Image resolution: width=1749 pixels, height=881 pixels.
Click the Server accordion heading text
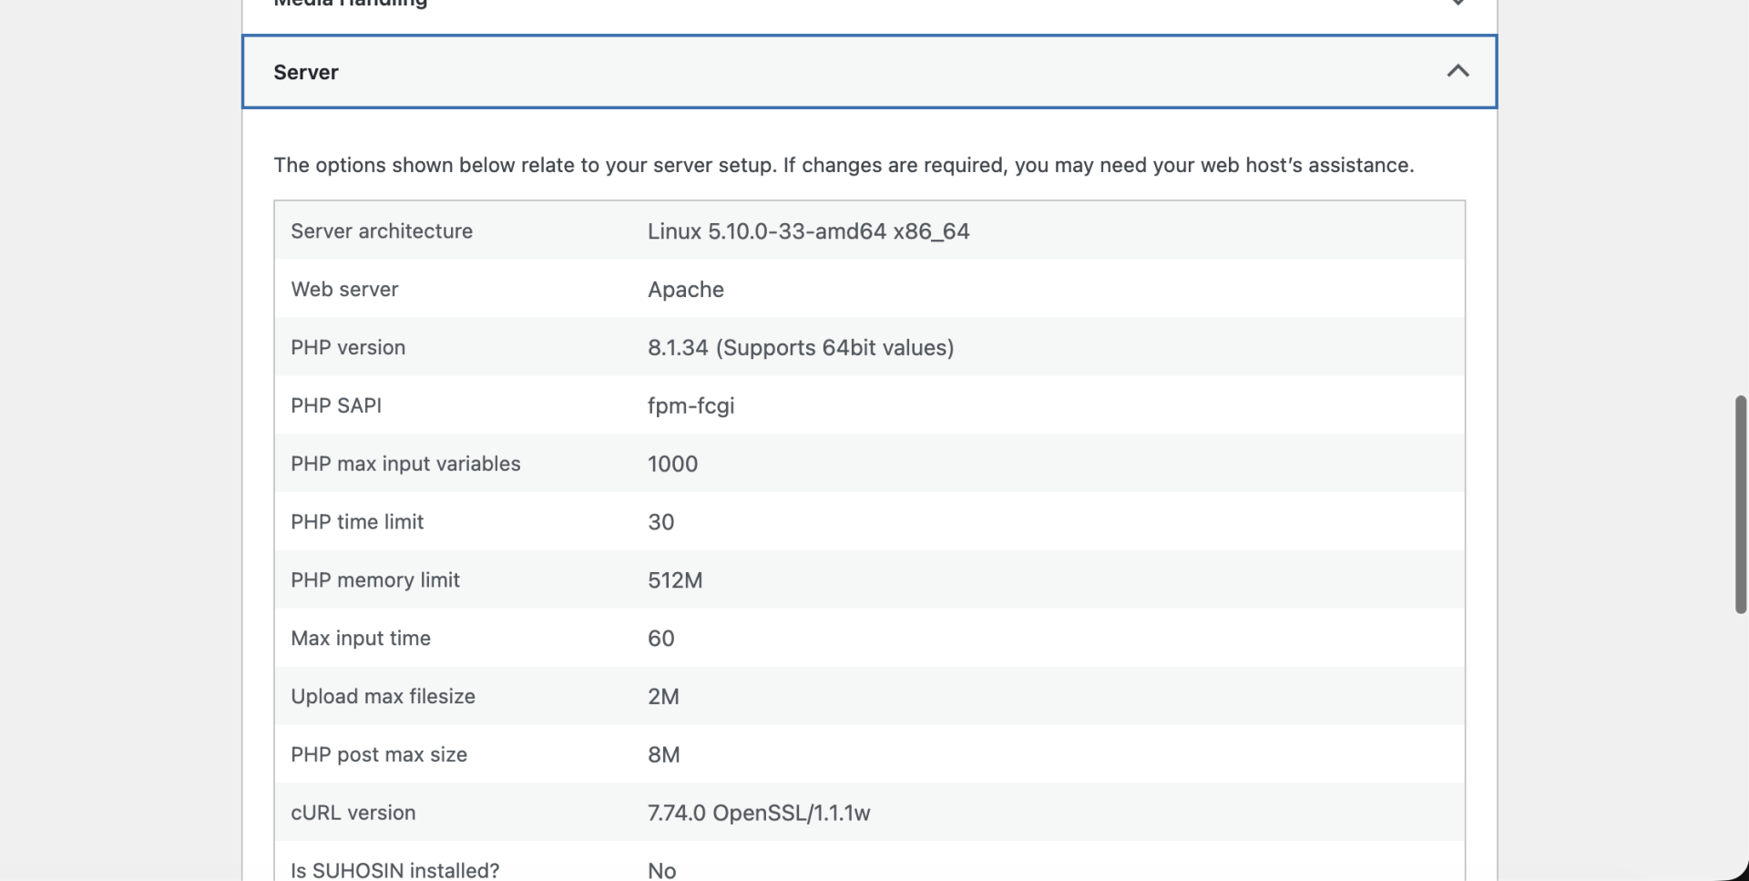pyautogui.click(x=306, y=73)
